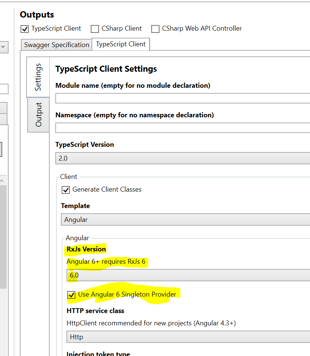Switch to the Output vertical tab

click(x=38, y=115)
